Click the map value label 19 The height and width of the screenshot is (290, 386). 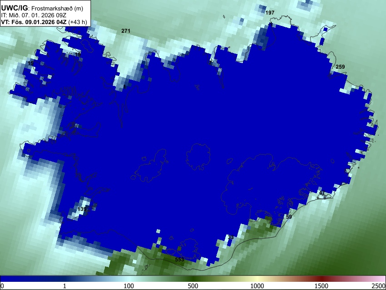tap(78, 55)
